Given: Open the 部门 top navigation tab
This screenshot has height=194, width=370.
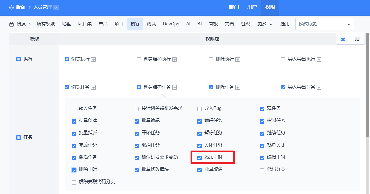Looking at the screenshot, I should 234,7.
